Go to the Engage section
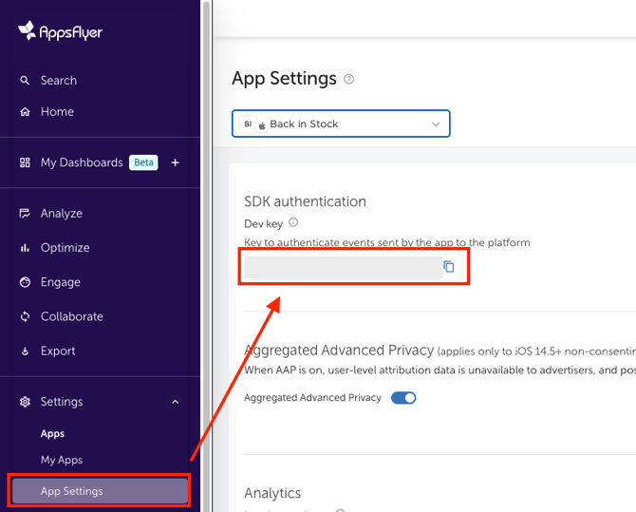636x512 pixels. (60, 282)
